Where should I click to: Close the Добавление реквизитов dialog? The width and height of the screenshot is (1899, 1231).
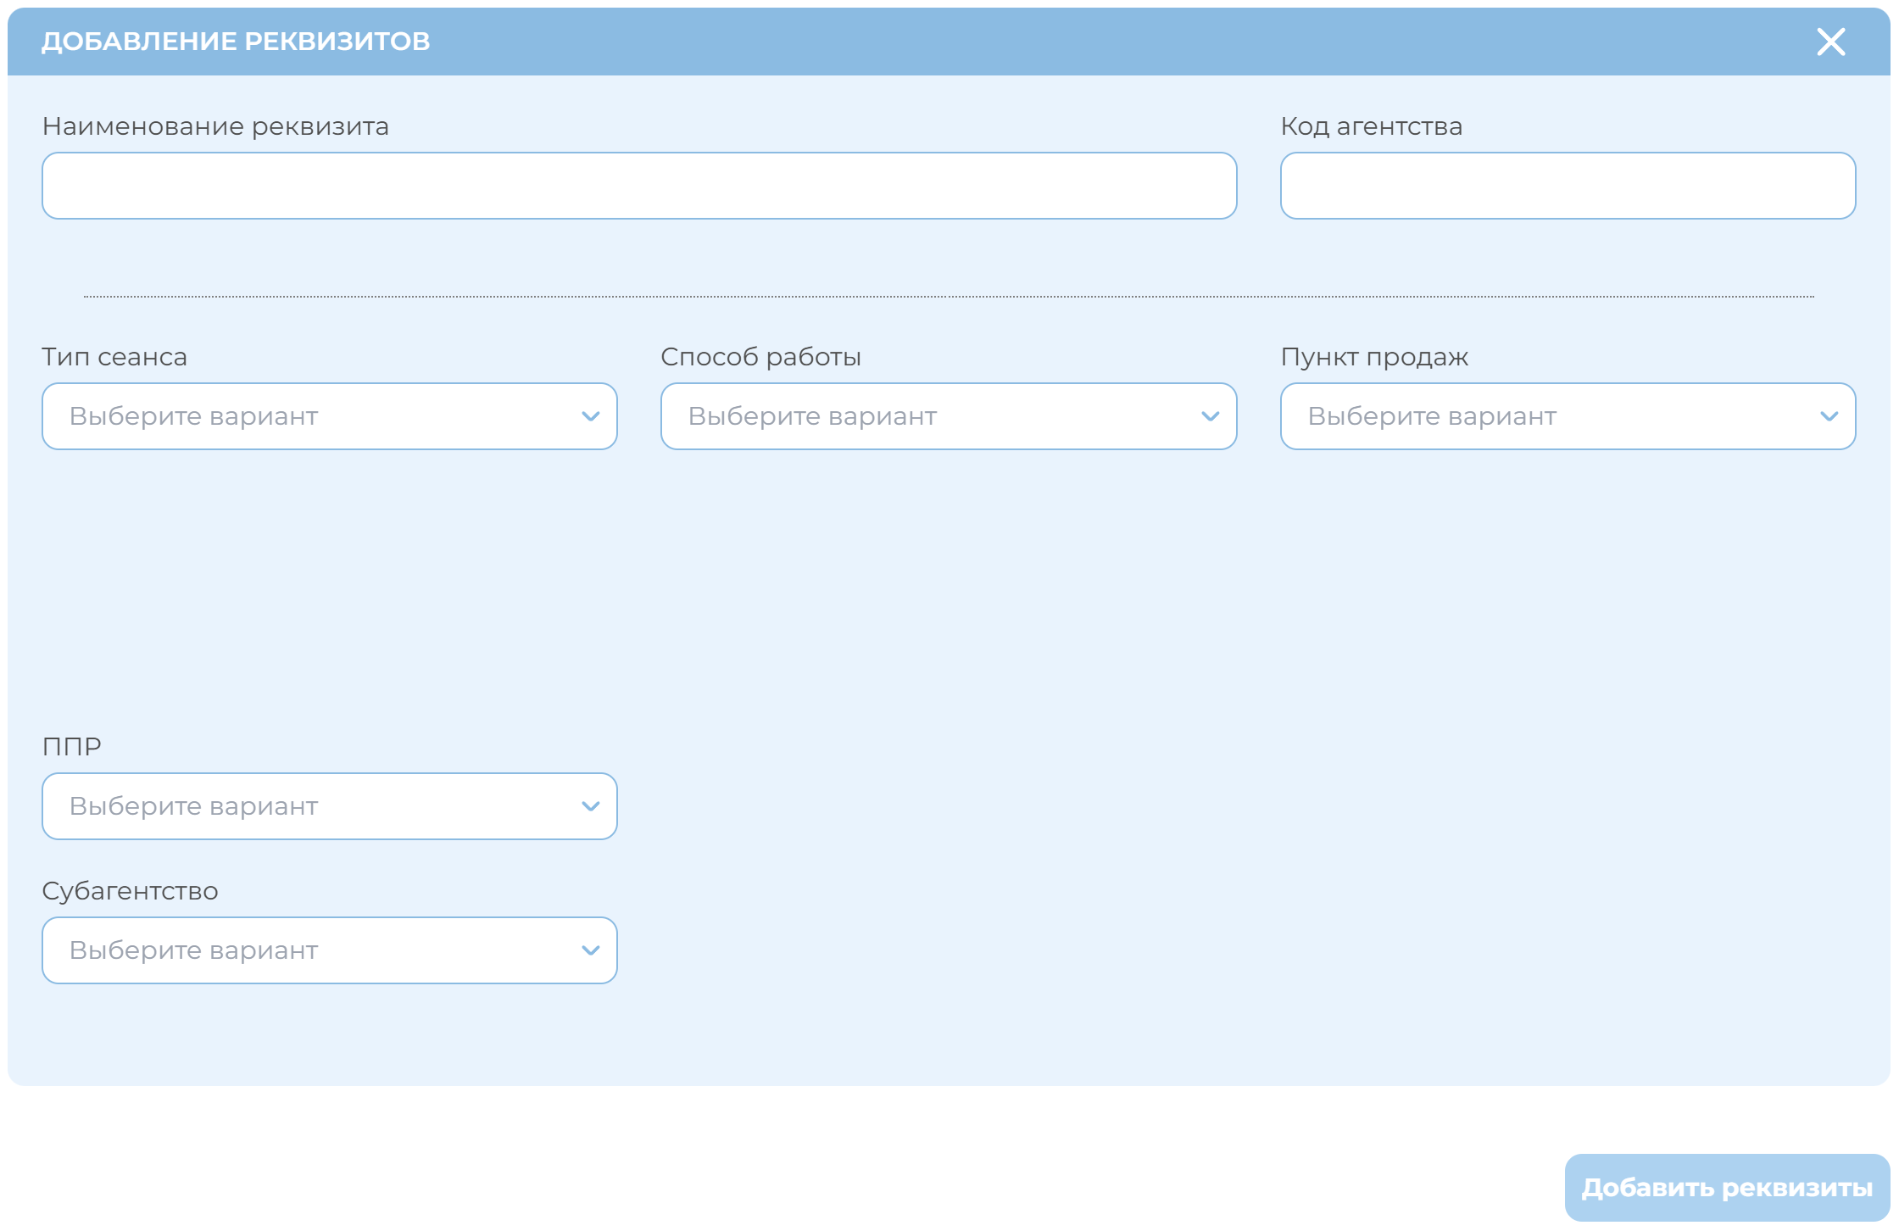(x=1830, y=42)
